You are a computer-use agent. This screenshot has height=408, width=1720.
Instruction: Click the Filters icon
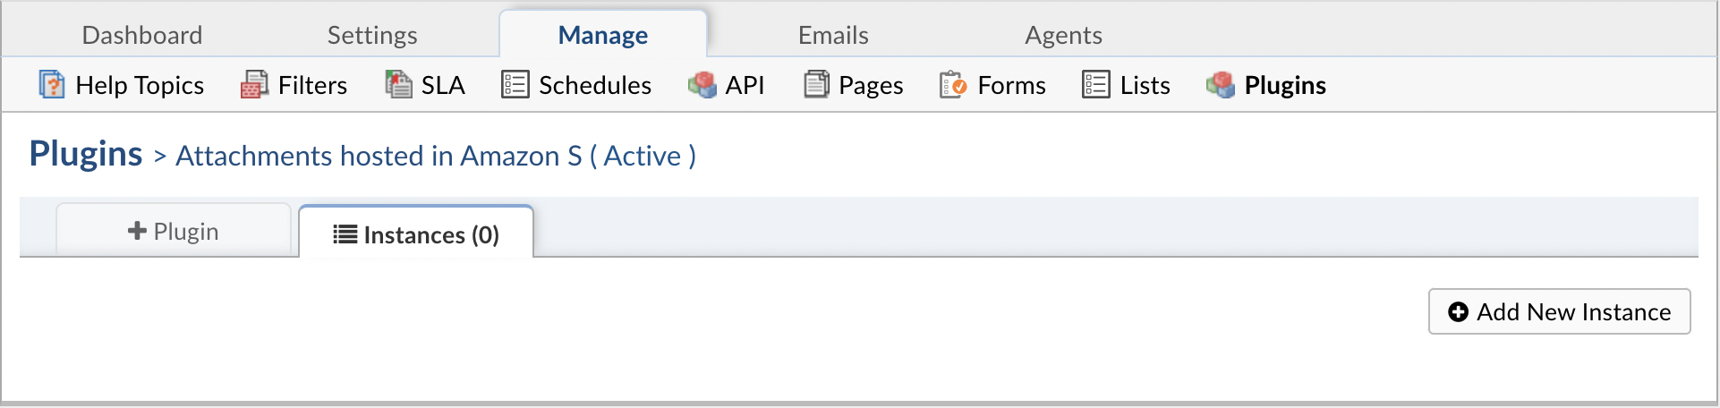click(254, 85)
